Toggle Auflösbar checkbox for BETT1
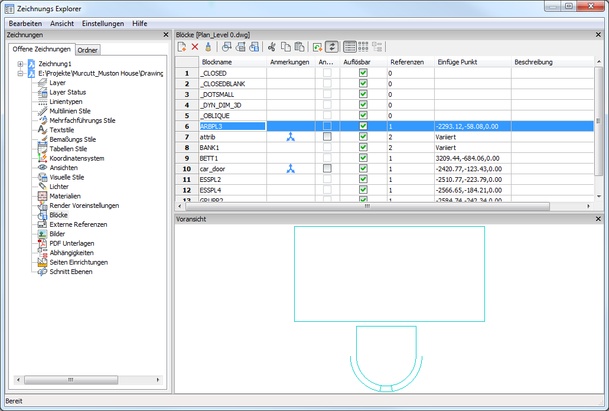Viewport: 609px width, 411px height. click(363, 158)
